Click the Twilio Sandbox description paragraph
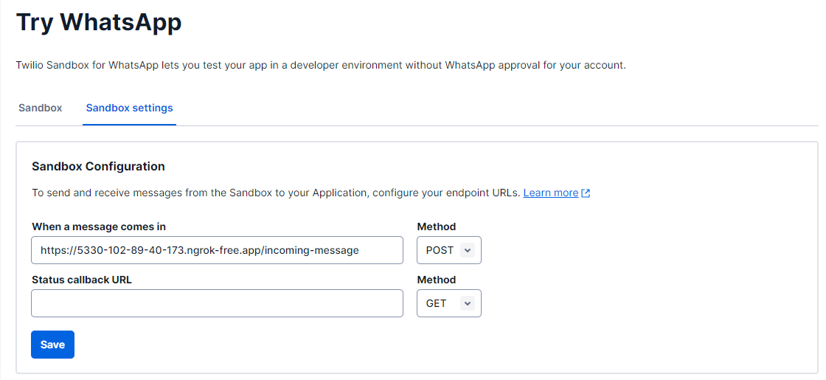The image size is (826, 380). tap(321, 66)
